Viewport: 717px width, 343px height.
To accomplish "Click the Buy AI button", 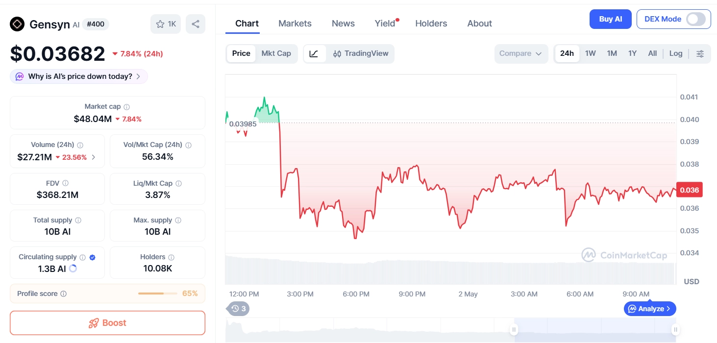I will (x=611, y=19).
